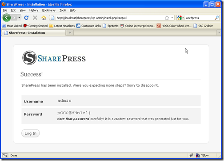
Task: Click the Most Visited folder icon
Action: [4, 26]
